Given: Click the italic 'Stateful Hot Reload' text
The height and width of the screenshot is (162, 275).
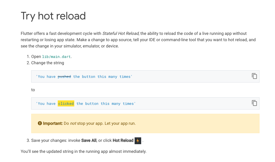Looking at the screenshot, I should (x=121, y=34).
